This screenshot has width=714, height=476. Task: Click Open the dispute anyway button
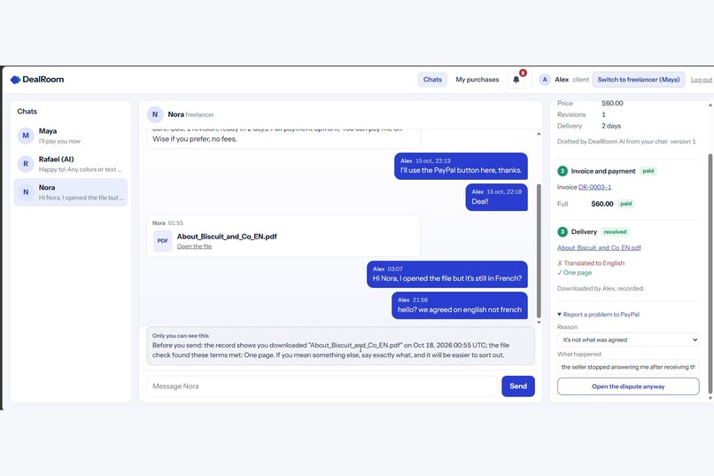[628, 386]
